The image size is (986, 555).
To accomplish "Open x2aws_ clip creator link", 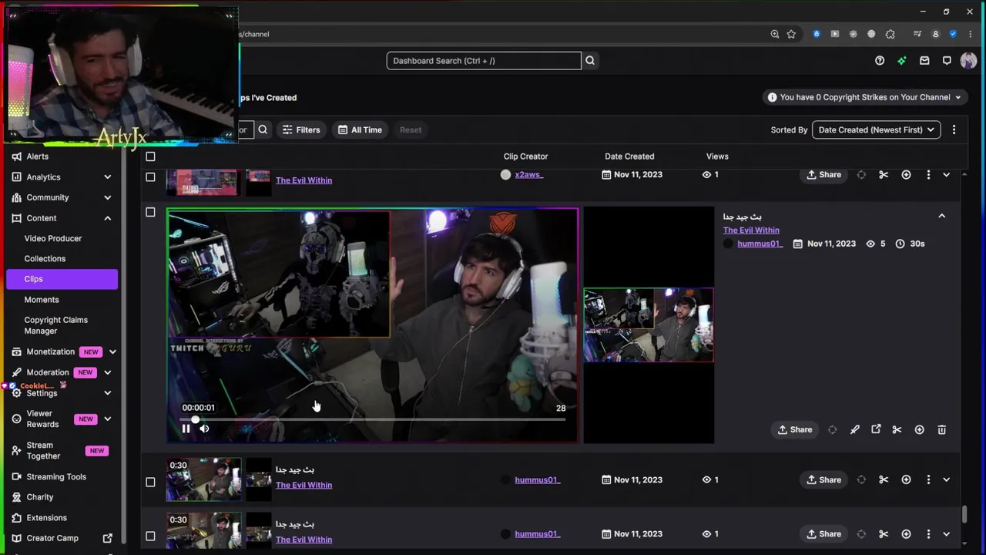I will click(528, 175).
